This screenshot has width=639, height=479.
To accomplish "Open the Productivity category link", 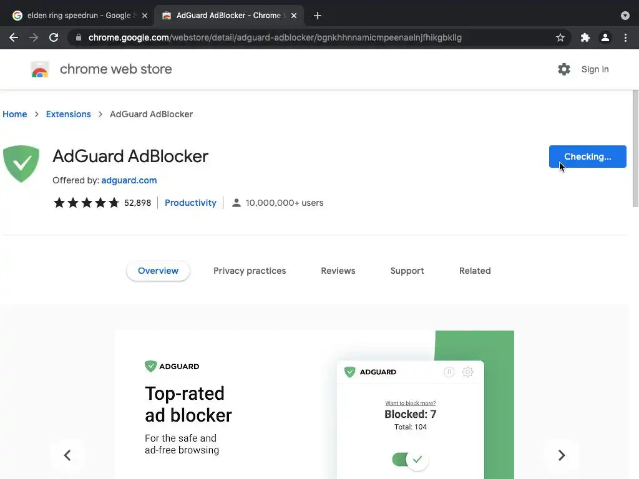I will [190, 203].
